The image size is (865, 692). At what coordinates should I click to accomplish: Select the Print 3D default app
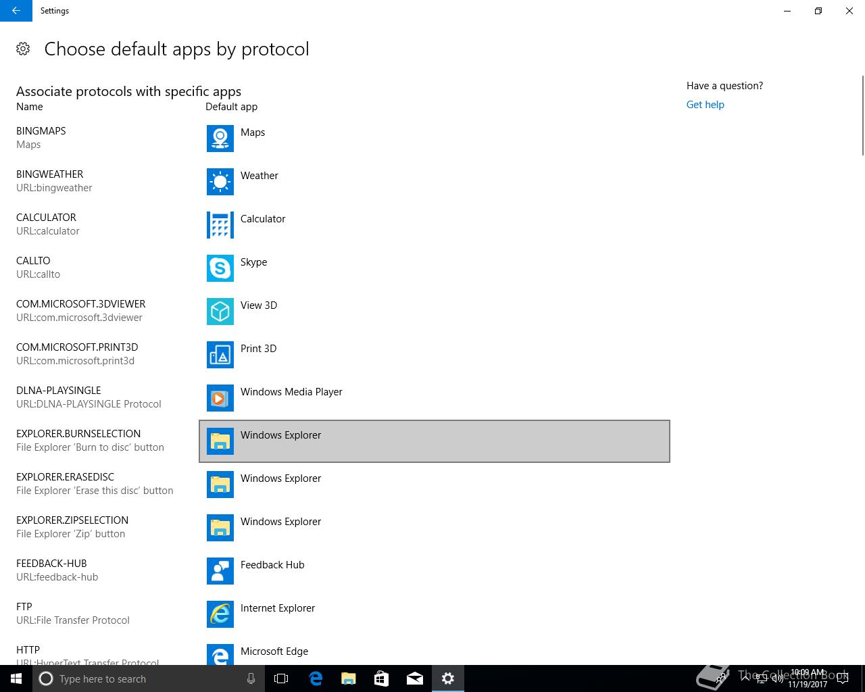tap(435, 355)
